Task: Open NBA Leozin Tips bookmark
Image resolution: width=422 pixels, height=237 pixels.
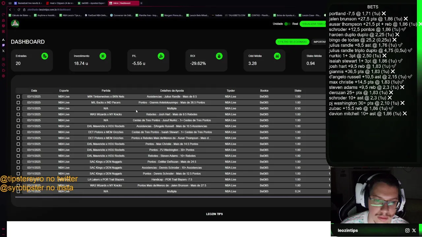Action: [71, 15]
